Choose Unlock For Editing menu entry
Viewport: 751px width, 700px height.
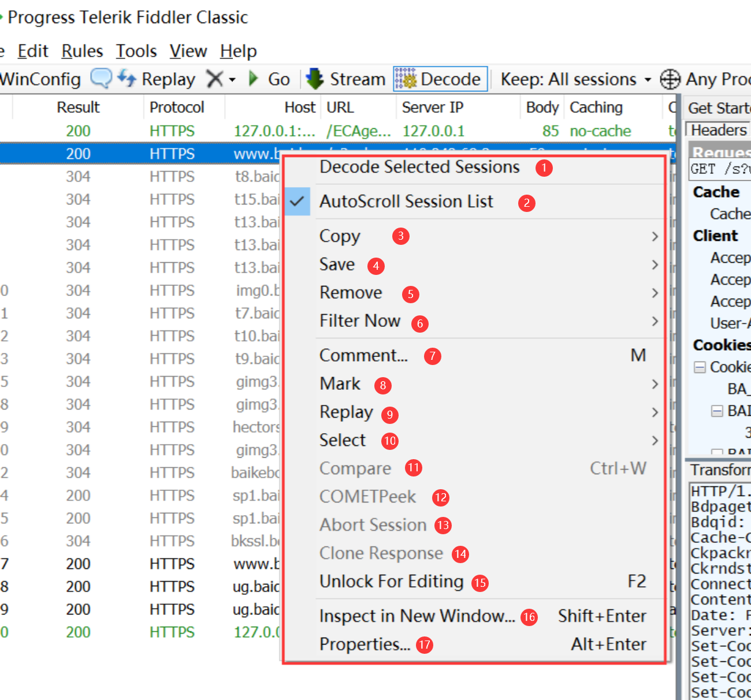click(474, 582)
